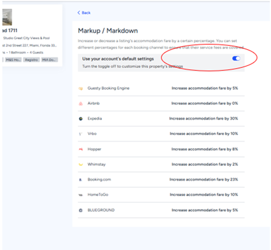The image size is (271, 250).
Task: Select the Guesty Booking Engine channel name
Action: 108,88
